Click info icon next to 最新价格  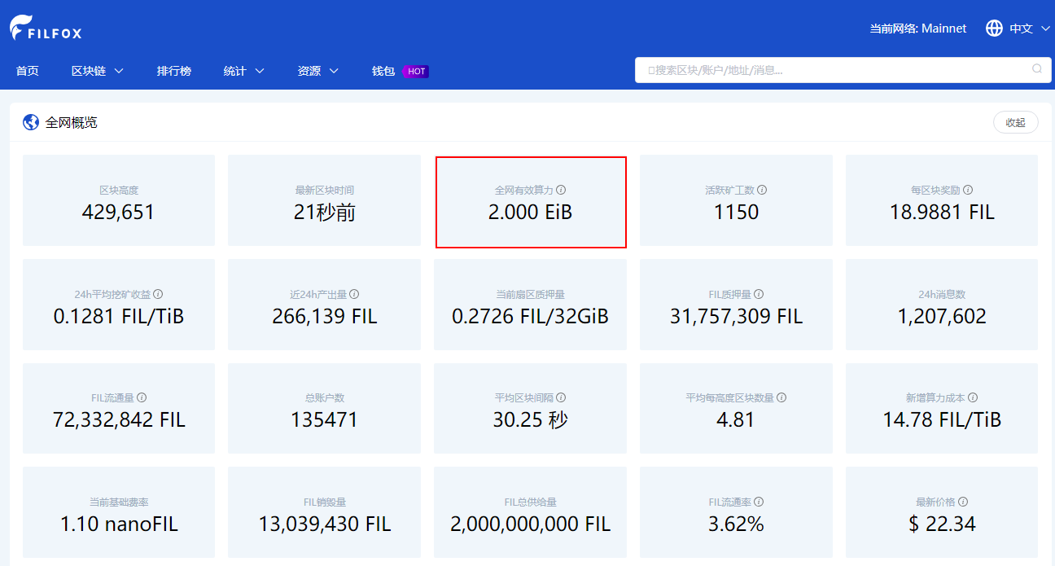(963, 502)
